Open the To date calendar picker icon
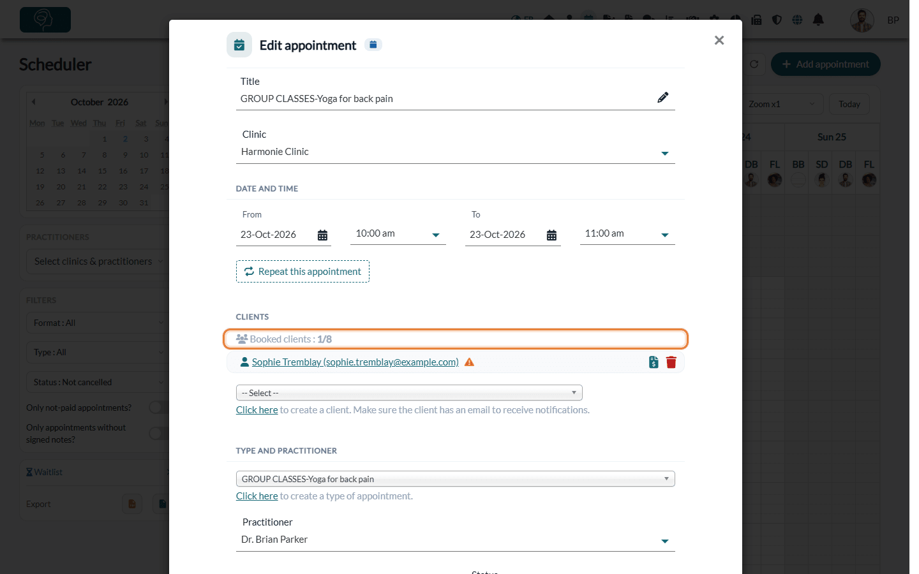919x574 pixels. pyautogui.click(x=552, y=235)
